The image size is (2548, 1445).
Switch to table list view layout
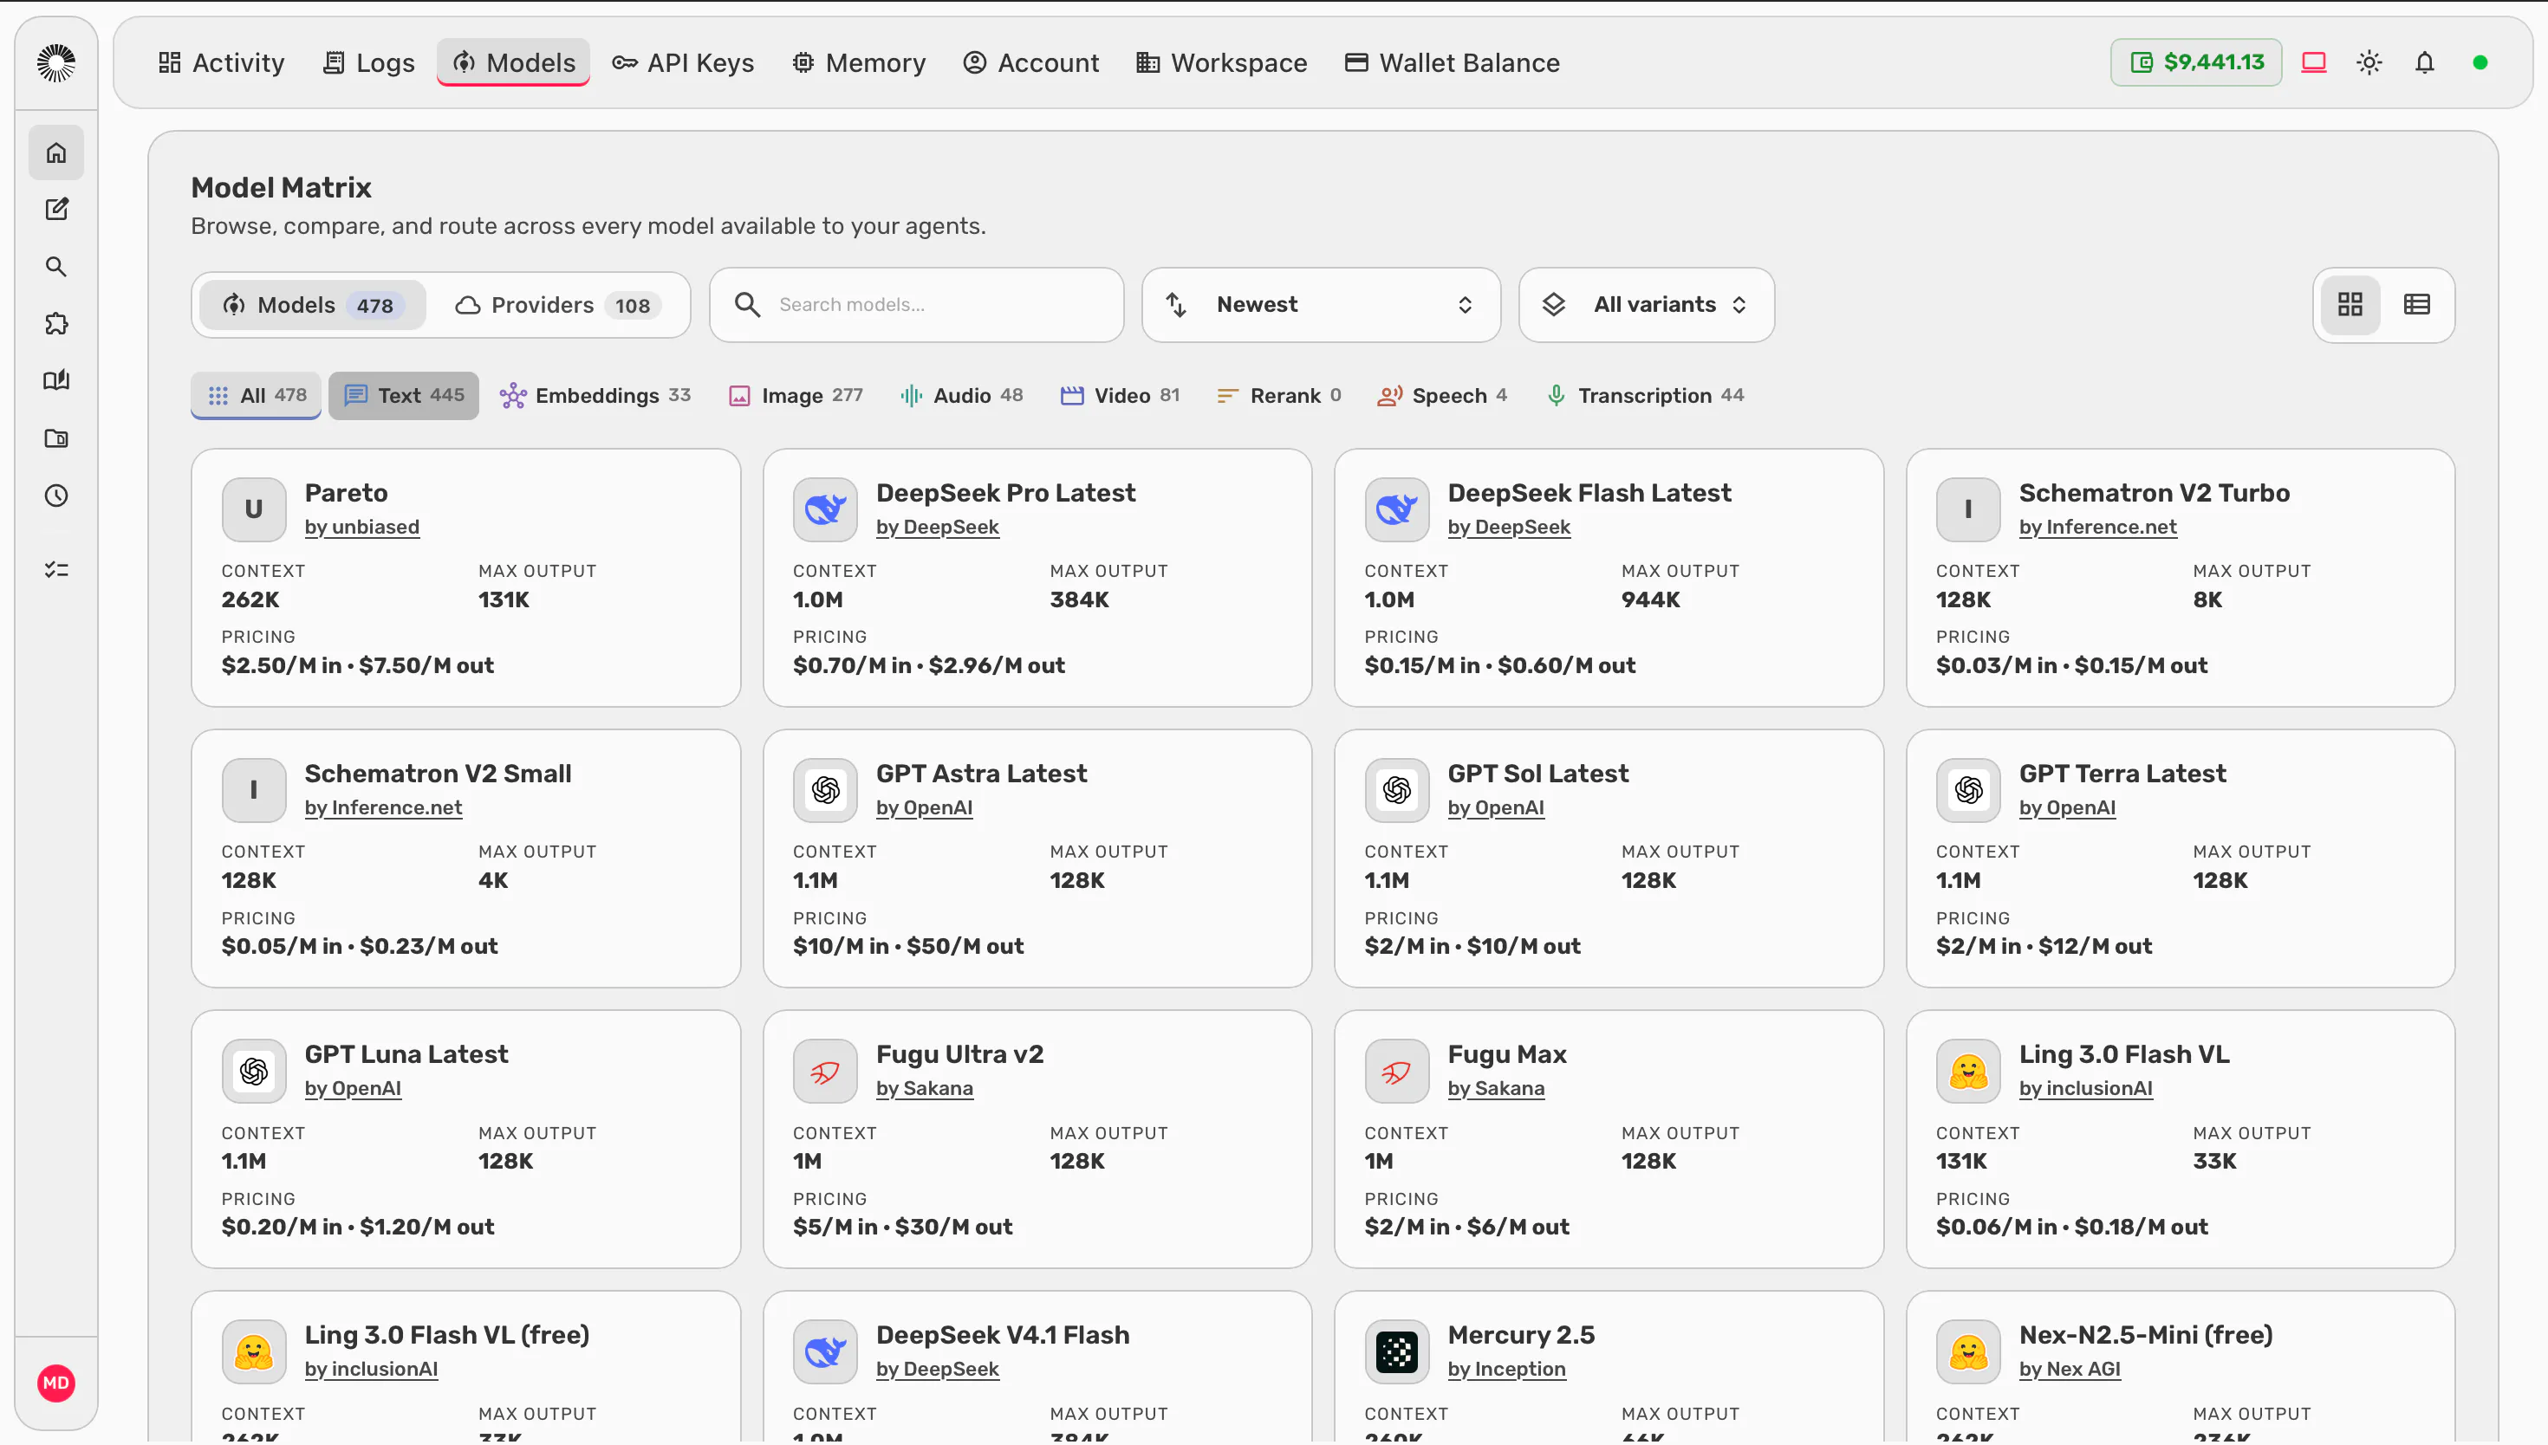click(2417, 305)
